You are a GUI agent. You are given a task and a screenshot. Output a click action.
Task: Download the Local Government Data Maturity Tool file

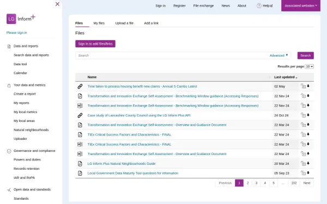pos(308,173)
